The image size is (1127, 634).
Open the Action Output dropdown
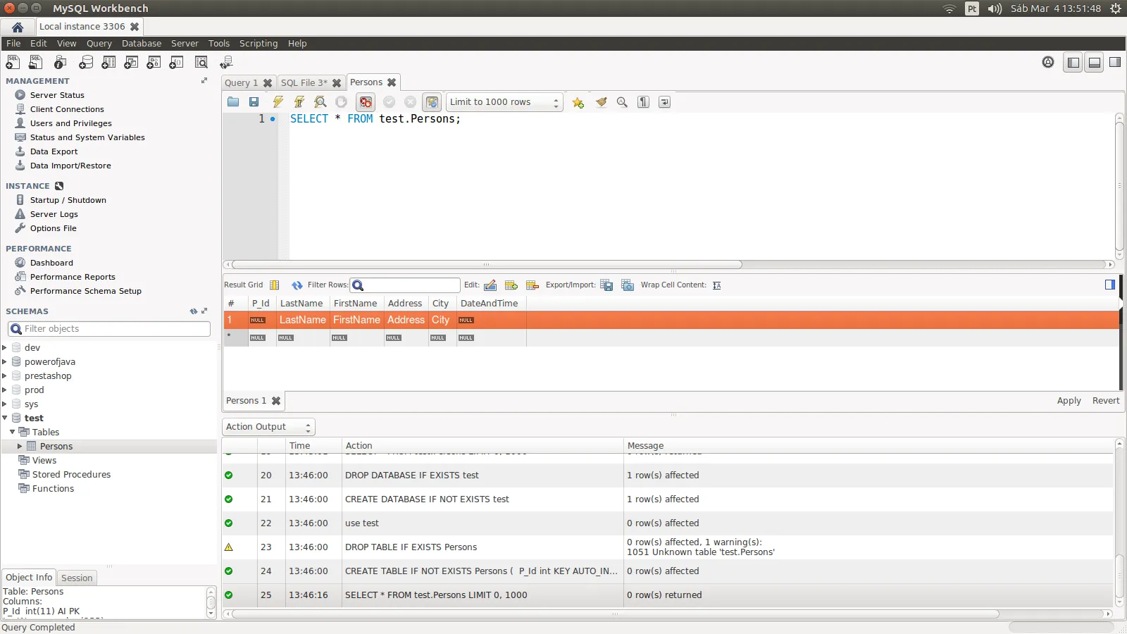268,427
